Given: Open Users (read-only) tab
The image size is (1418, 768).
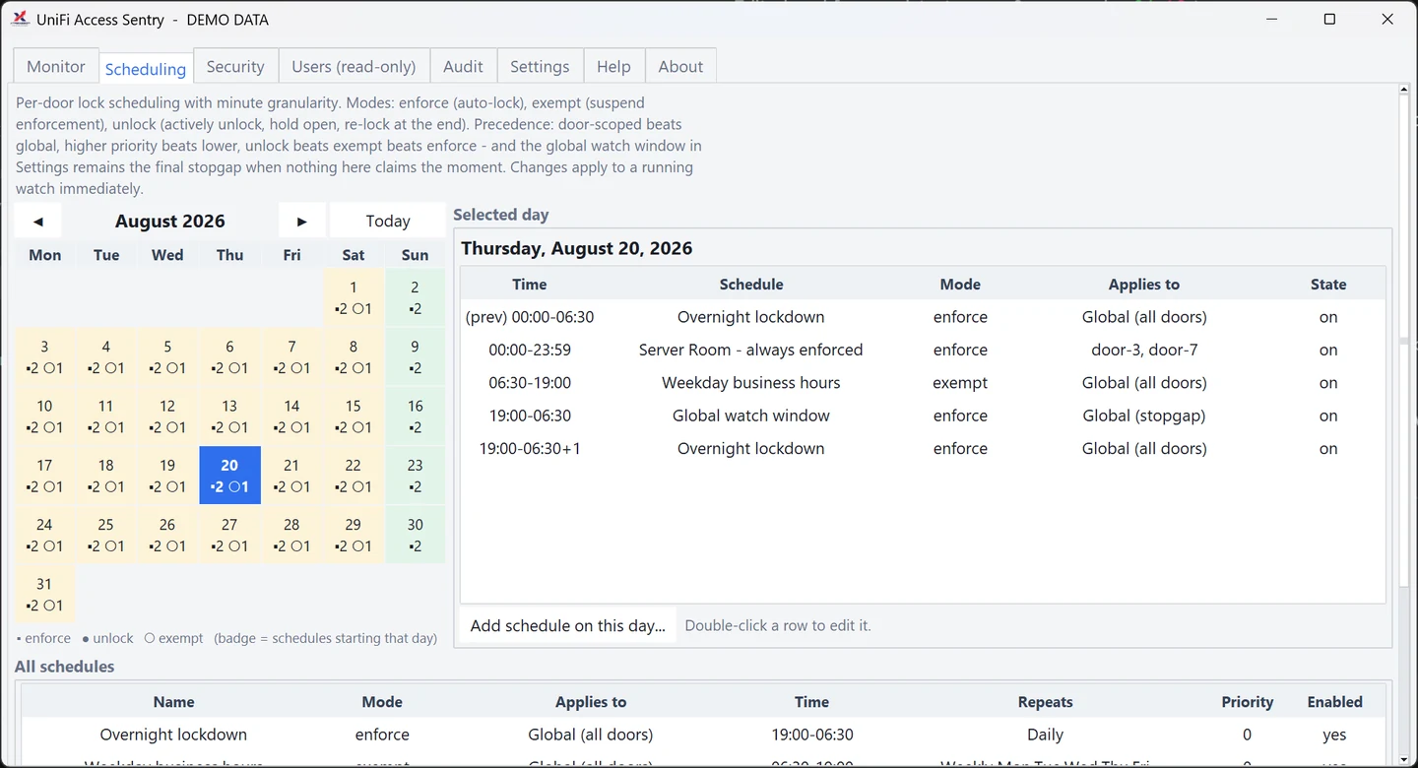Looking at the screenshot, I should click(354, 66).
